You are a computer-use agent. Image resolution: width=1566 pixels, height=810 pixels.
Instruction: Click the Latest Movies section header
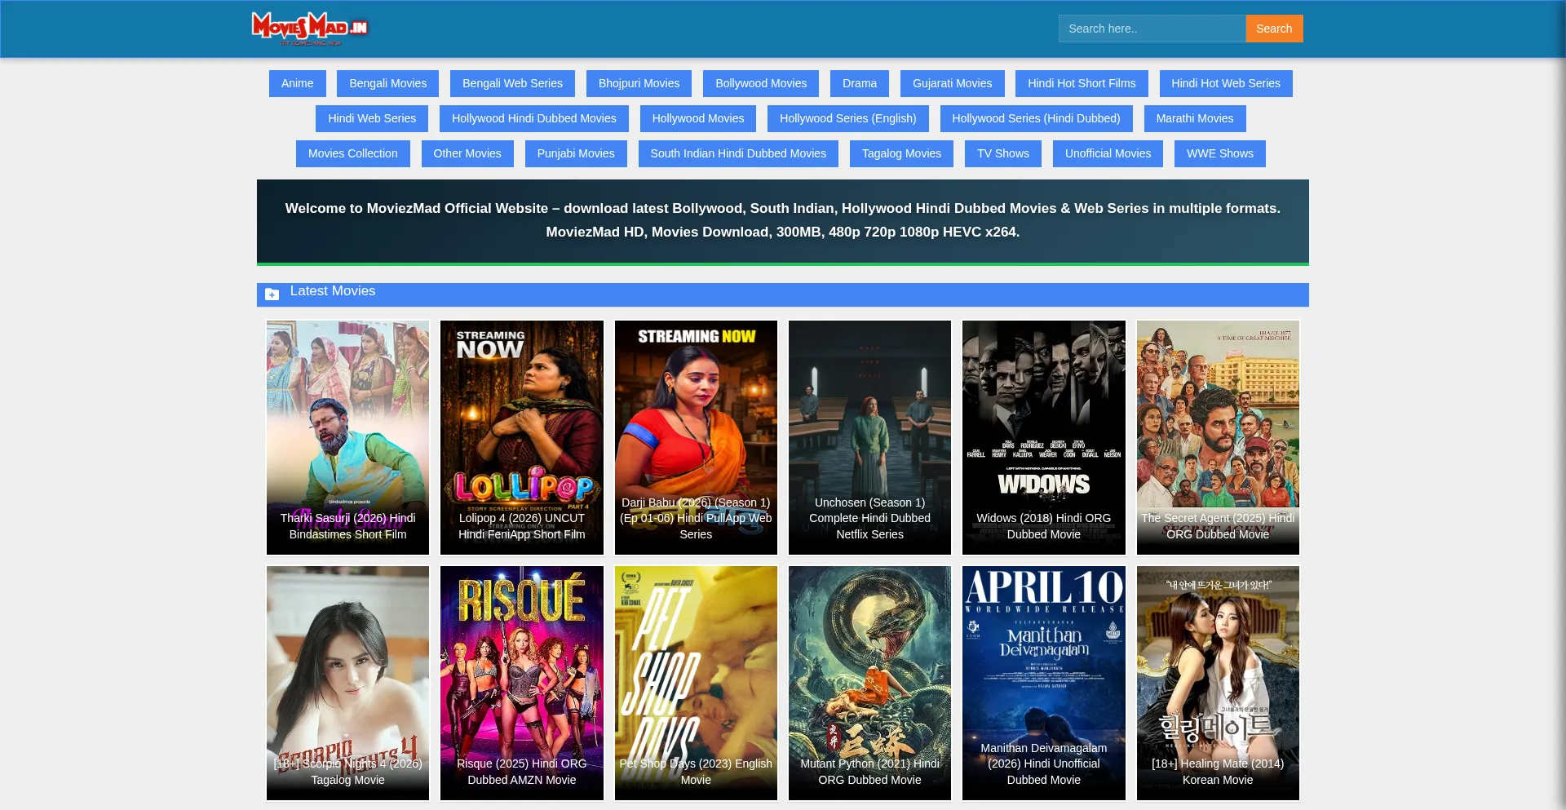point(783,294)
